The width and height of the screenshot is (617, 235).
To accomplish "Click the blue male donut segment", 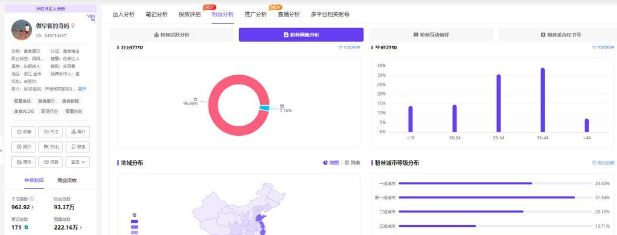I will (x=264, y=108).
